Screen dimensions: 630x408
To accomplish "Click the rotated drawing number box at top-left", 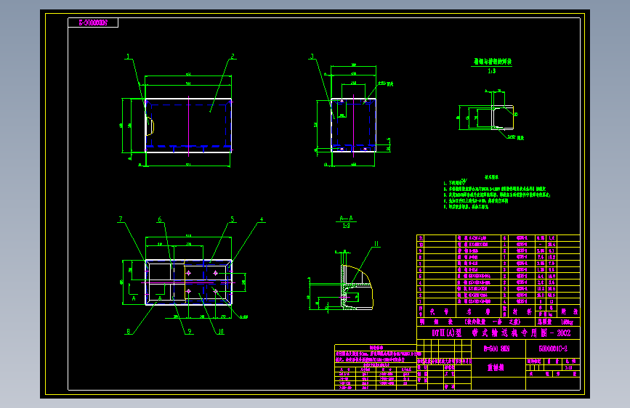I will pyautogui.click(x=93, y=23).
